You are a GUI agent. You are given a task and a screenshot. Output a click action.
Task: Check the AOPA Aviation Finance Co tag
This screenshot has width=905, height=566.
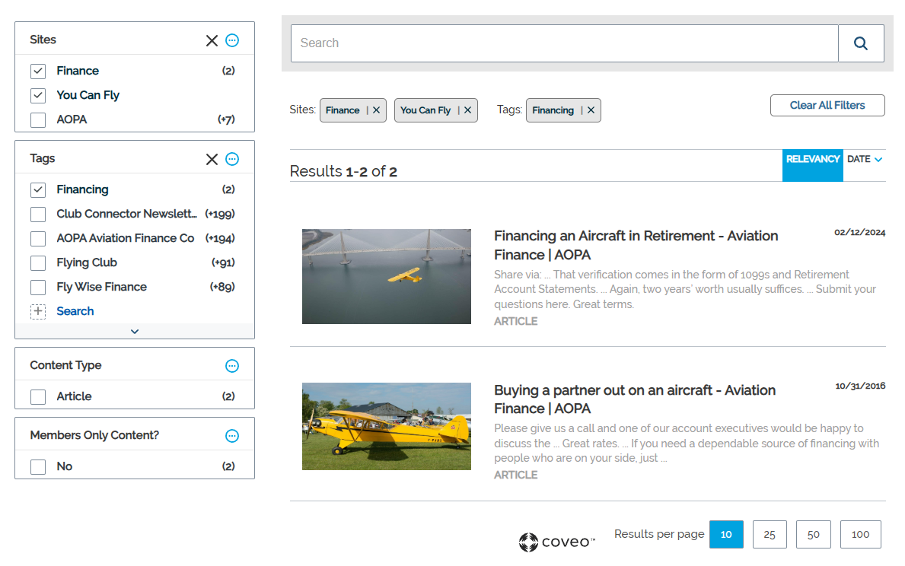click(38, 238)
